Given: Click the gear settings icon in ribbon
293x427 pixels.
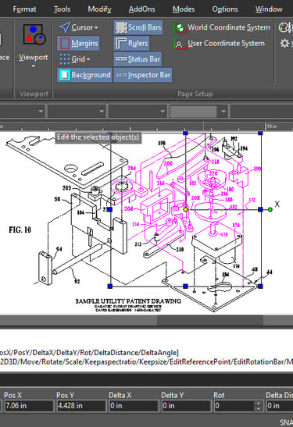Looking at the screenshot, I should click(284, 43).
